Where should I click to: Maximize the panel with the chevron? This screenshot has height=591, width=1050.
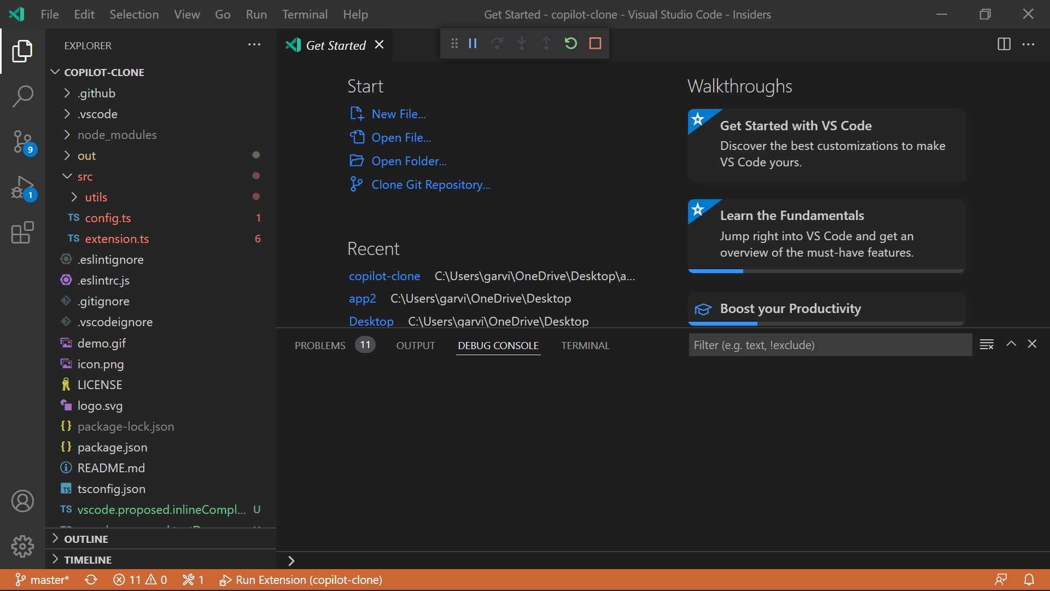[1011, 344]
